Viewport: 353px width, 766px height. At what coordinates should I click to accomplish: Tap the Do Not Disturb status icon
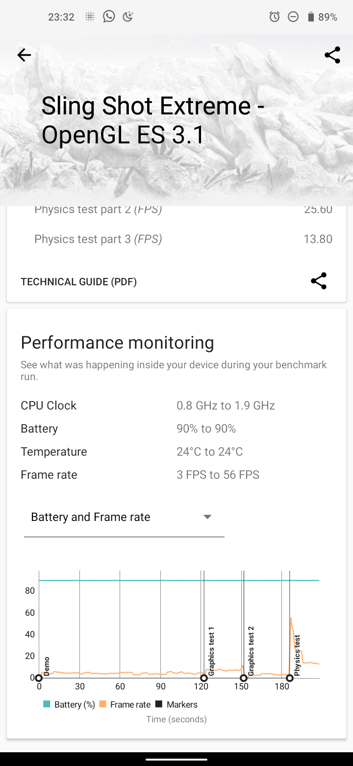[x=293, y=17]
